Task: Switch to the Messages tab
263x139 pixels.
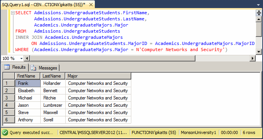Action: (44, 68)
